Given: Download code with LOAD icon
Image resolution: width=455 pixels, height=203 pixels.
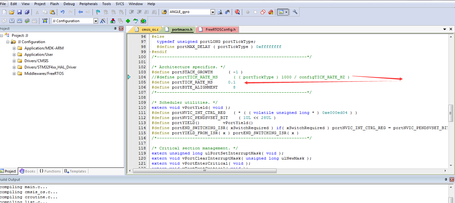Looking at the screenshot, I should [45, 21].
